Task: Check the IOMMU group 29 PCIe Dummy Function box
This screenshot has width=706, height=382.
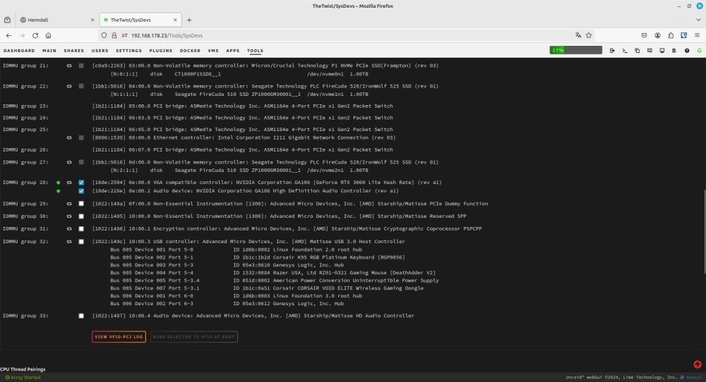Action: pos(81,204)
